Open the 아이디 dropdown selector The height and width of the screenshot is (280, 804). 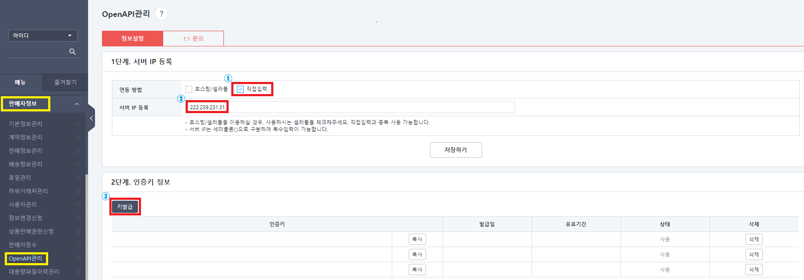pyautogui.click(x=43, y=36)
